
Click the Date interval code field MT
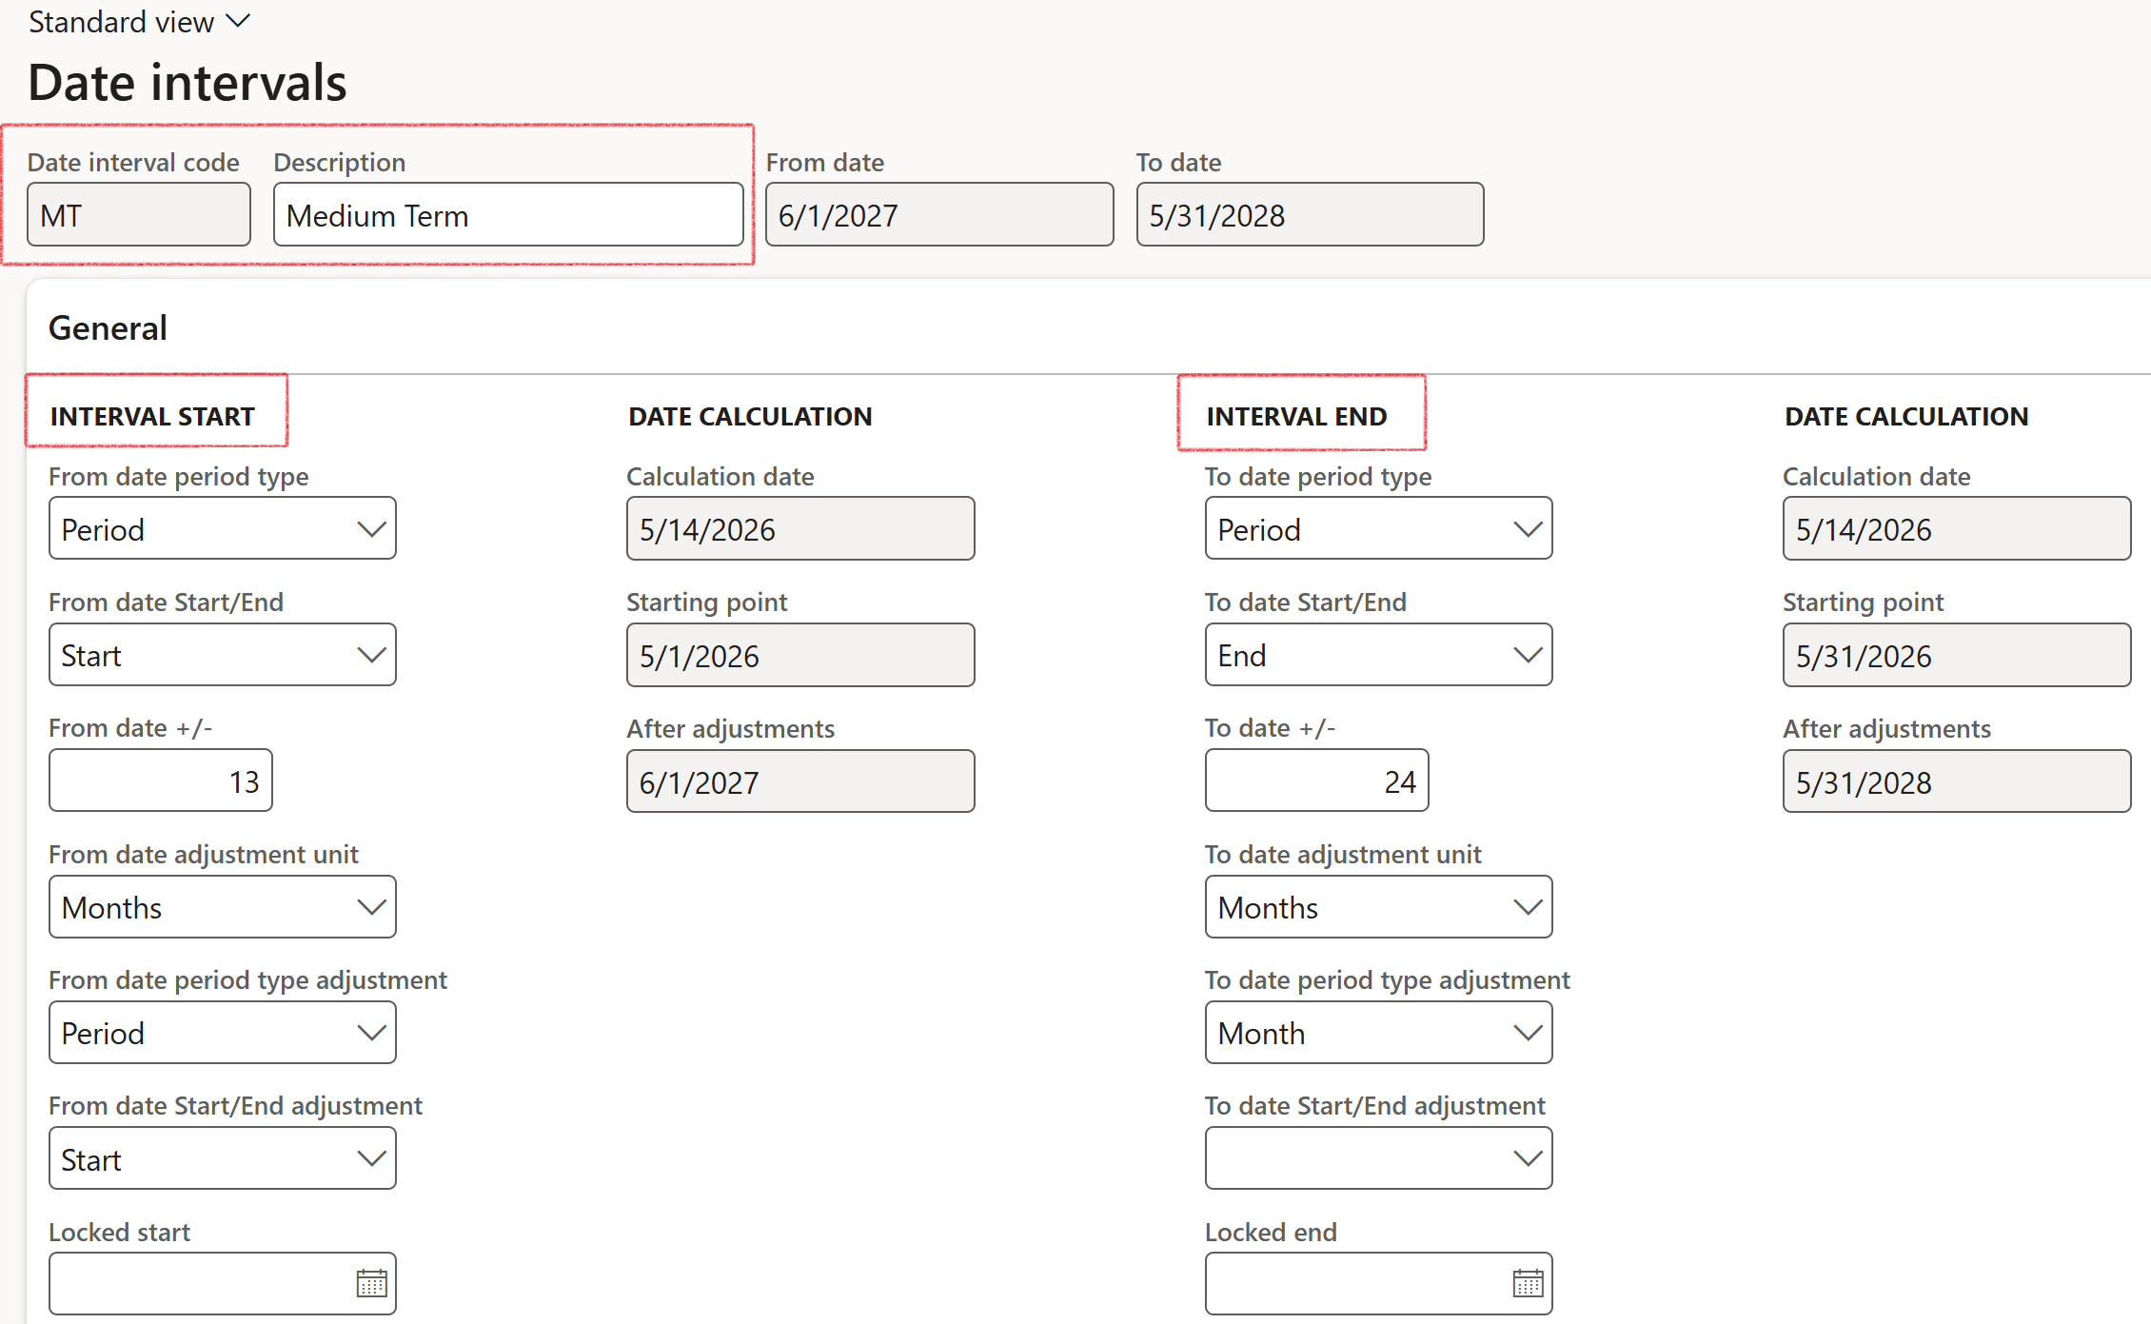[x=139, y=215]
